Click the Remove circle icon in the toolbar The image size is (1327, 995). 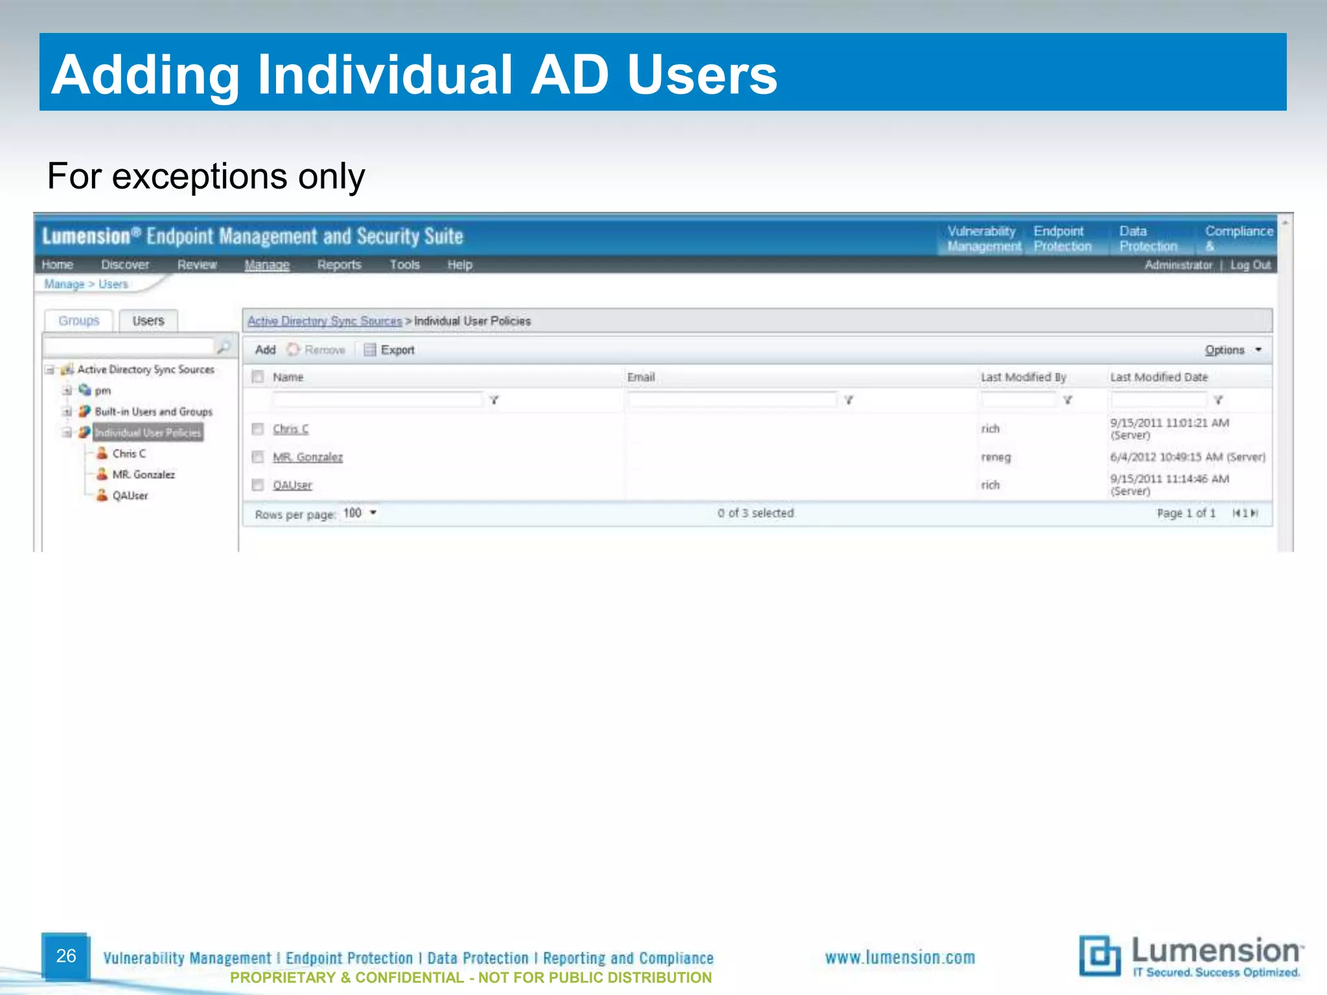tap(294, 350)
